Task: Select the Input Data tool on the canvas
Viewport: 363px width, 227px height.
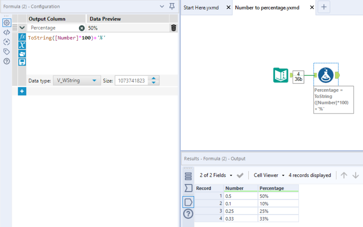Action: pos(281,76)
